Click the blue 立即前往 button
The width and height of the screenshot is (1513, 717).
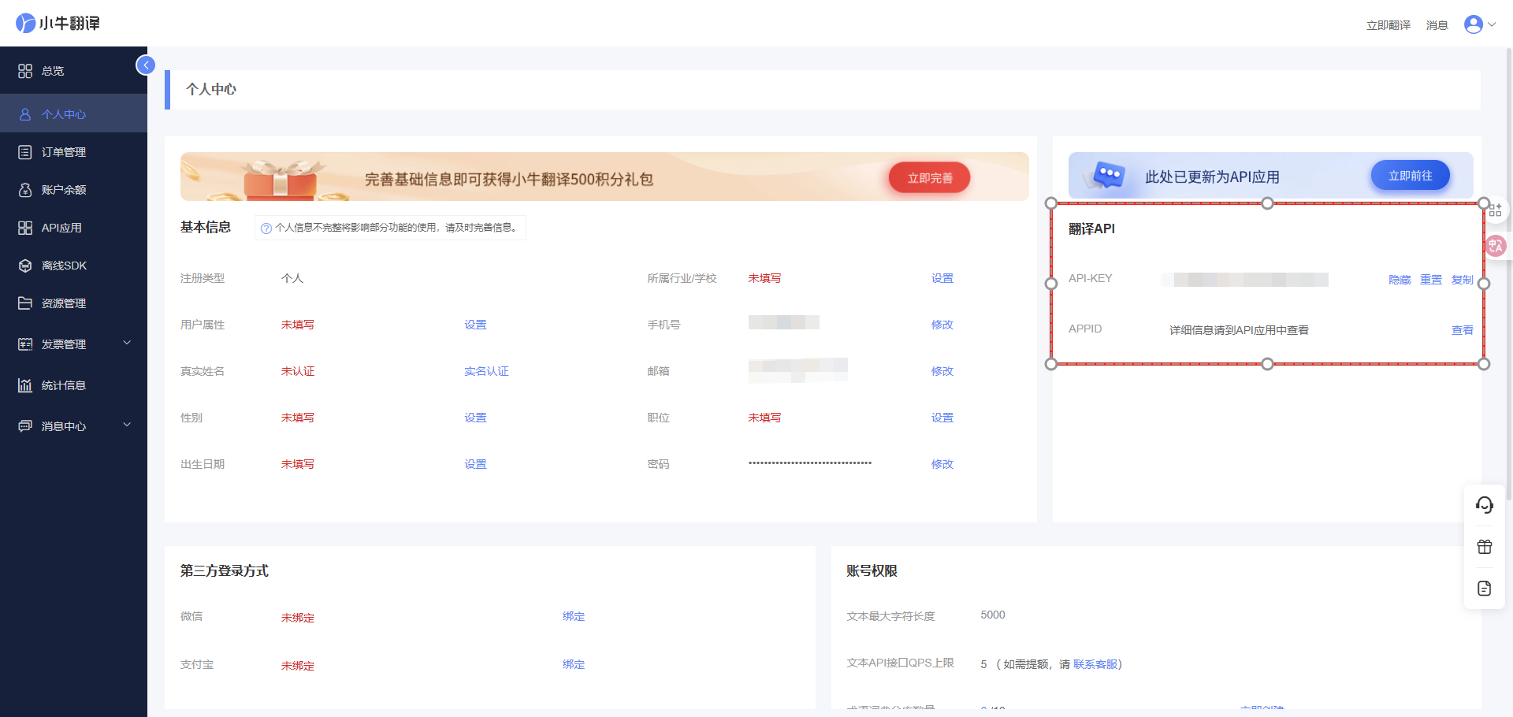(x=1410, y=176)
